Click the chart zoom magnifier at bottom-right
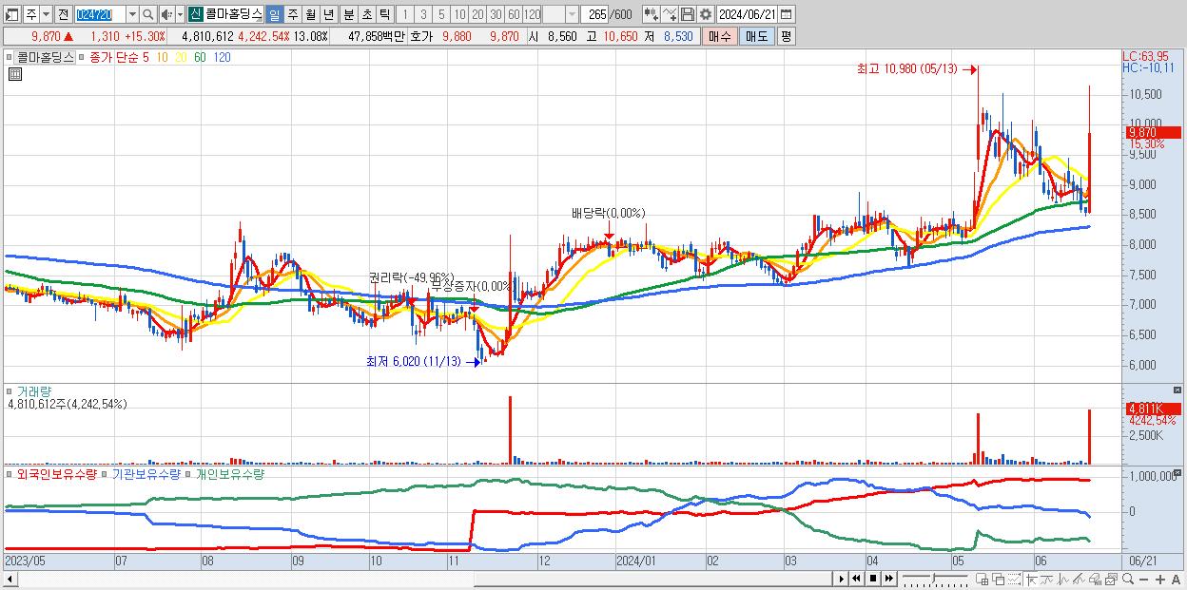The image size is (1187, 590). pos(1128,580)
